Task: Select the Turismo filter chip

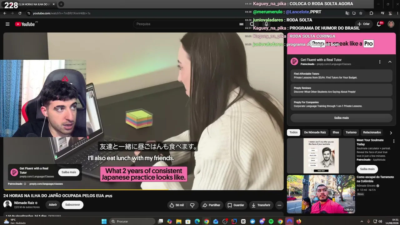Action: tap(351, 132)
